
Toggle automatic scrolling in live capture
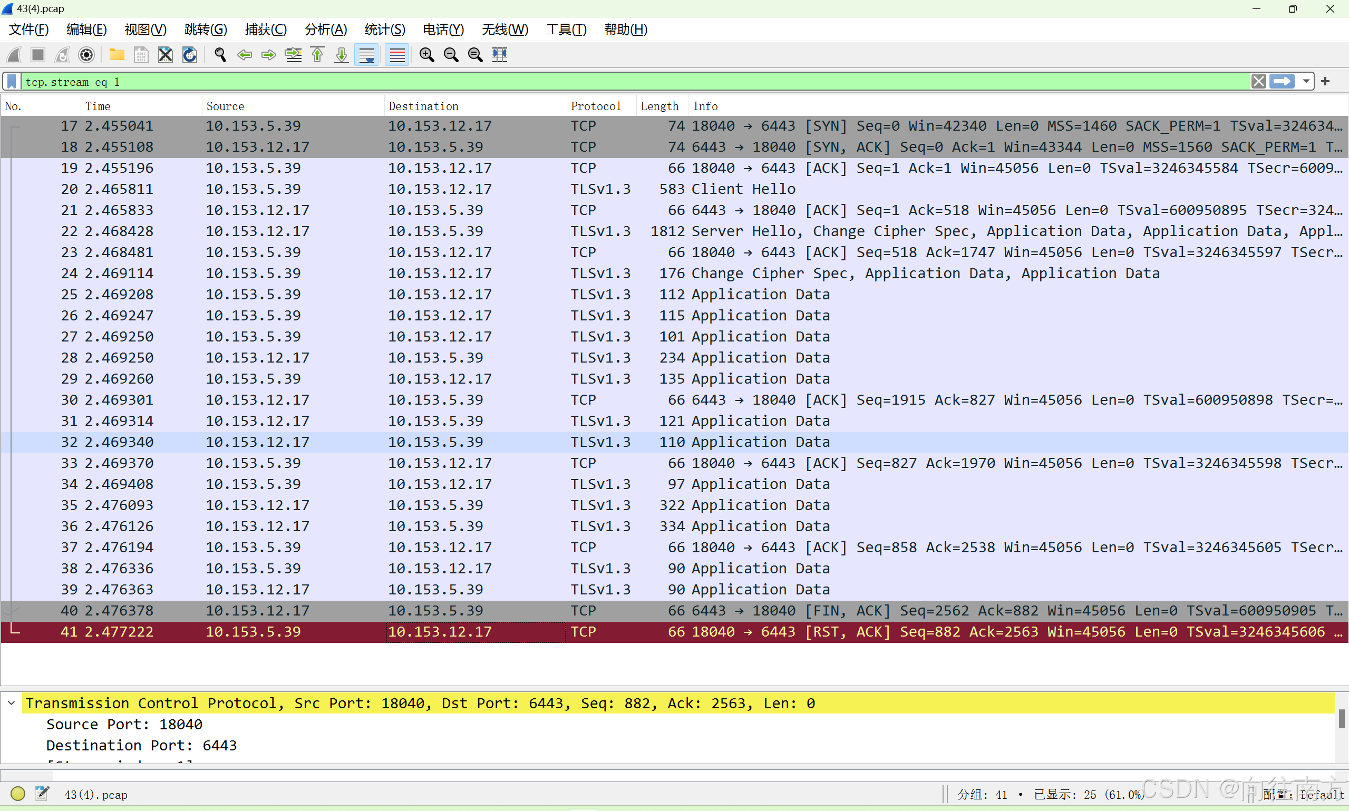[366, 55]
